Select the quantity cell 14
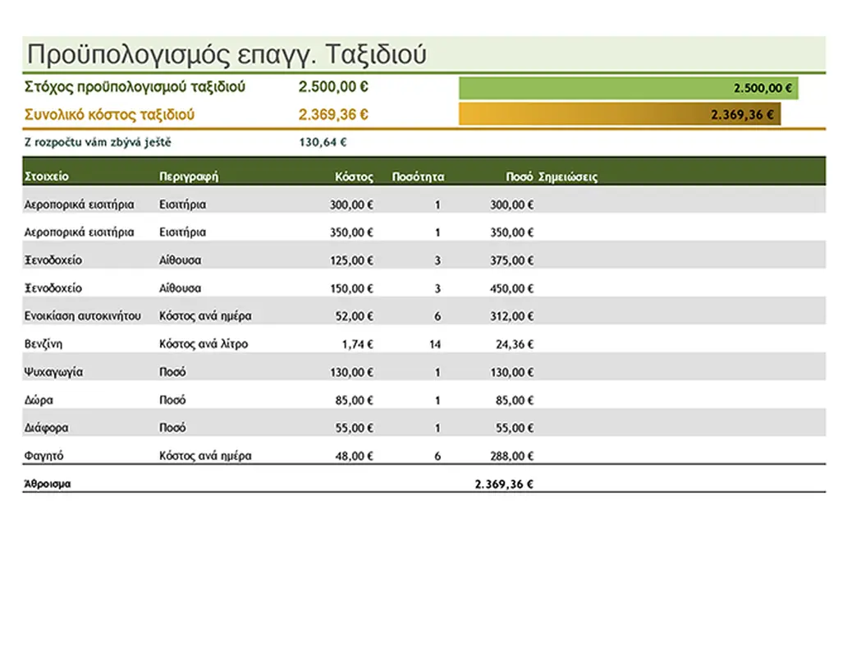Image resolution: width=852 pixels, height=657 pixels. (435, 344)
